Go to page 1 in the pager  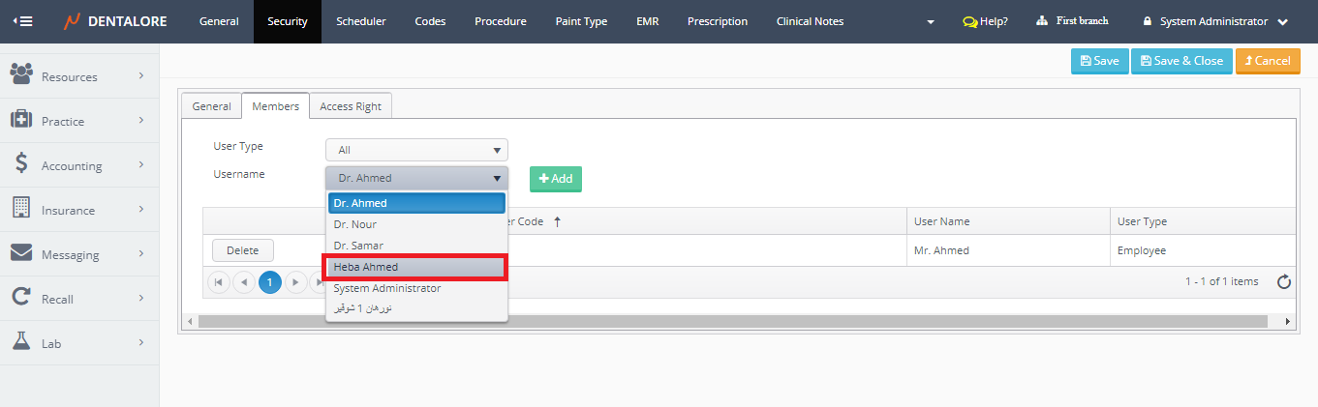tap(269, 282)
